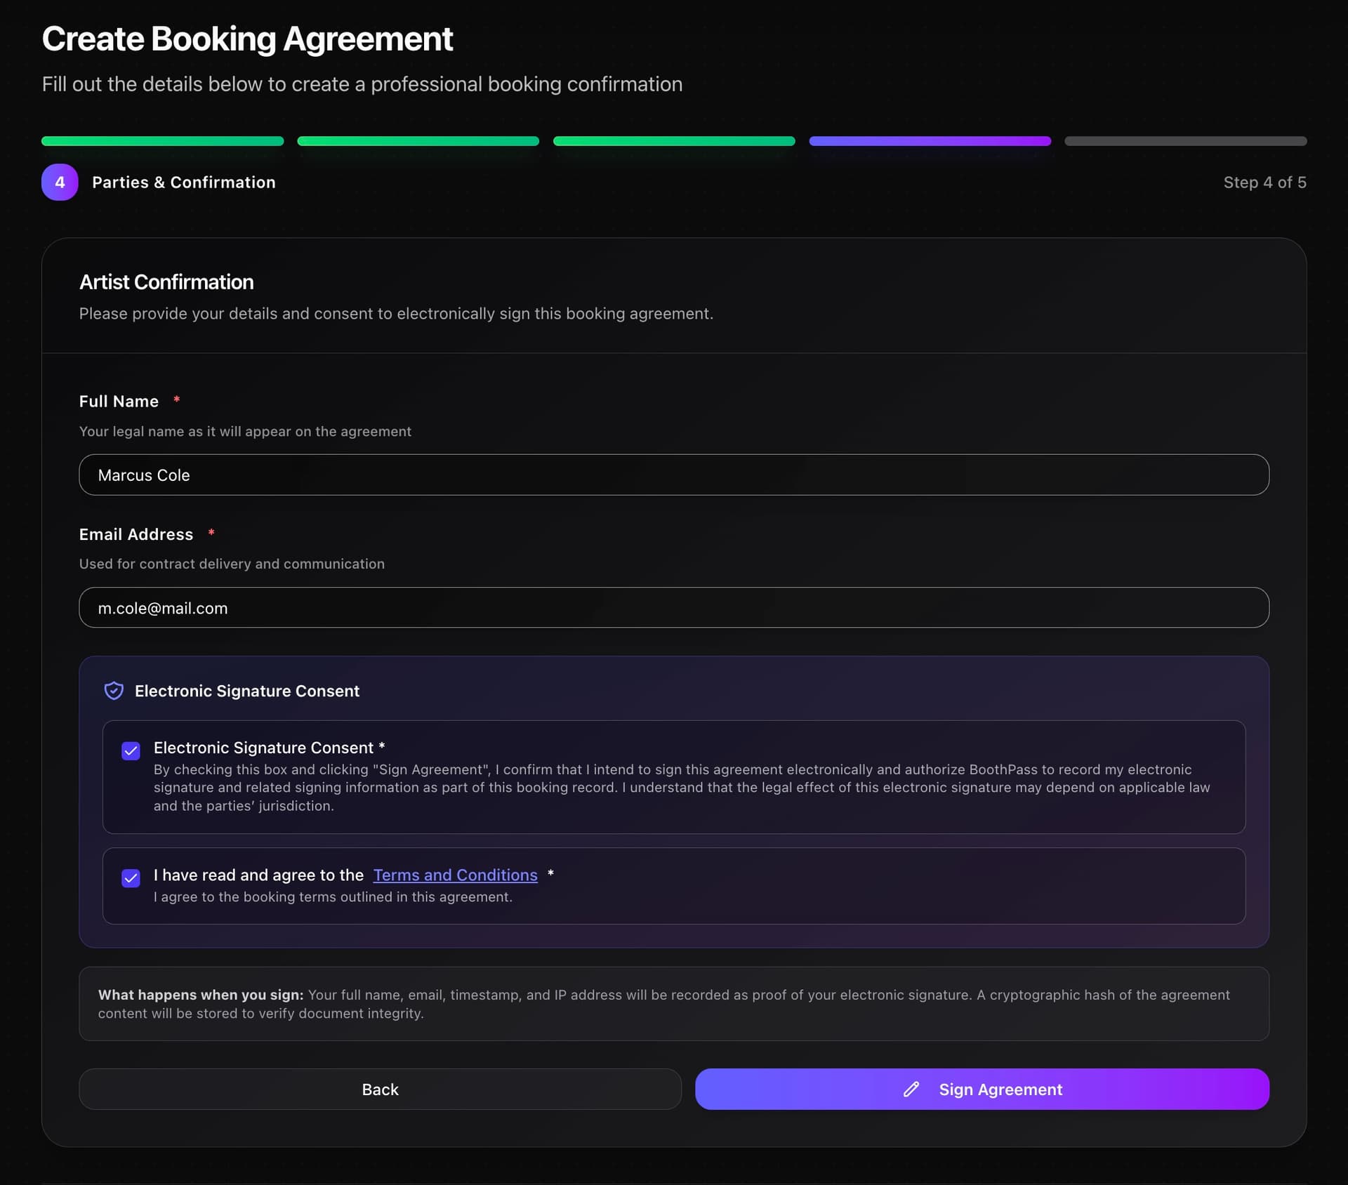
Task: Click 'Your legal name as it will appear' hint
Action: (x=245, y=431)
